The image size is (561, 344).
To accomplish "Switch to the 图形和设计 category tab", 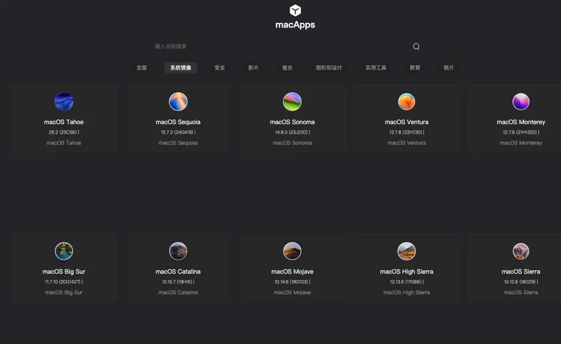I will [329, 68].
